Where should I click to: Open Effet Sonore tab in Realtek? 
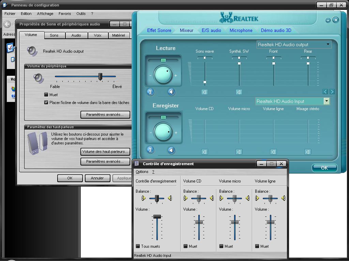pyautogui.click(x=159, y=30)
